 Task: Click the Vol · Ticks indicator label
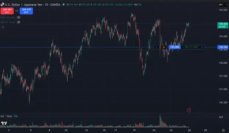click(6, 116)
